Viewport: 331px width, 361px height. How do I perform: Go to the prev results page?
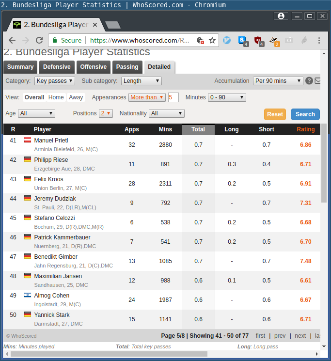click(x=280, y=336)
